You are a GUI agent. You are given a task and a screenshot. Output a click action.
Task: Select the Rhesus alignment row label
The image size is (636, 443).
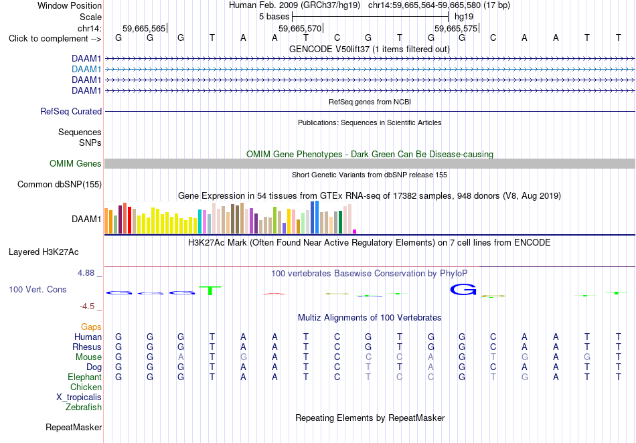(x=87, y=347)
